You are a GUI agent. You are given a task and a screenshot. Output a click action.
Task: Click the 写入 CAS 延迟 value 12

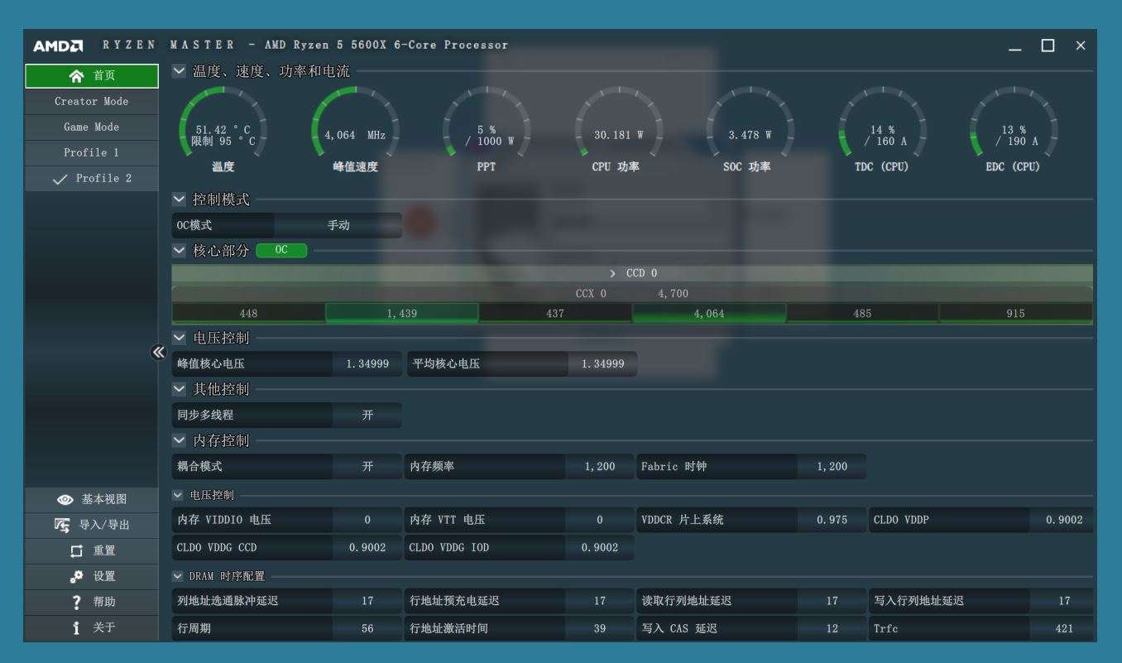coord(832,628)
